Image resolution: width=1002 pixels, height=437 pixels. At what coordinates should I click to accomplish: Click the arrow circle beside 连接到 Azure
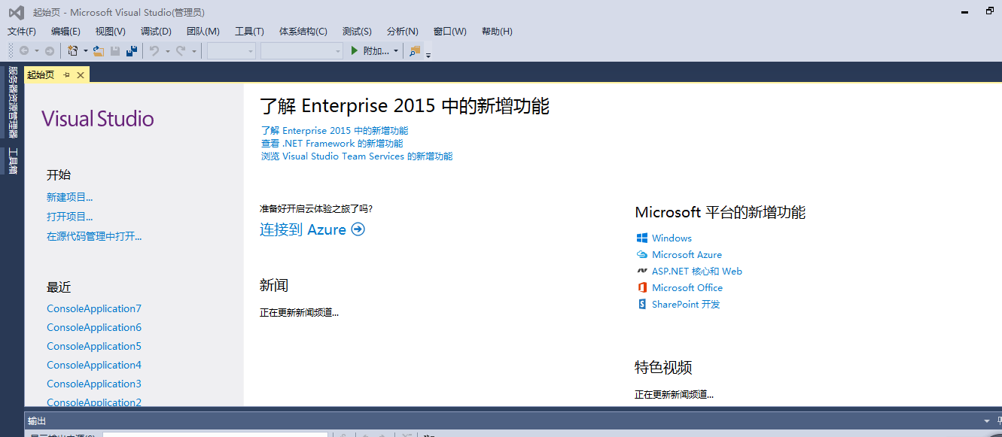tap(358, 229)
